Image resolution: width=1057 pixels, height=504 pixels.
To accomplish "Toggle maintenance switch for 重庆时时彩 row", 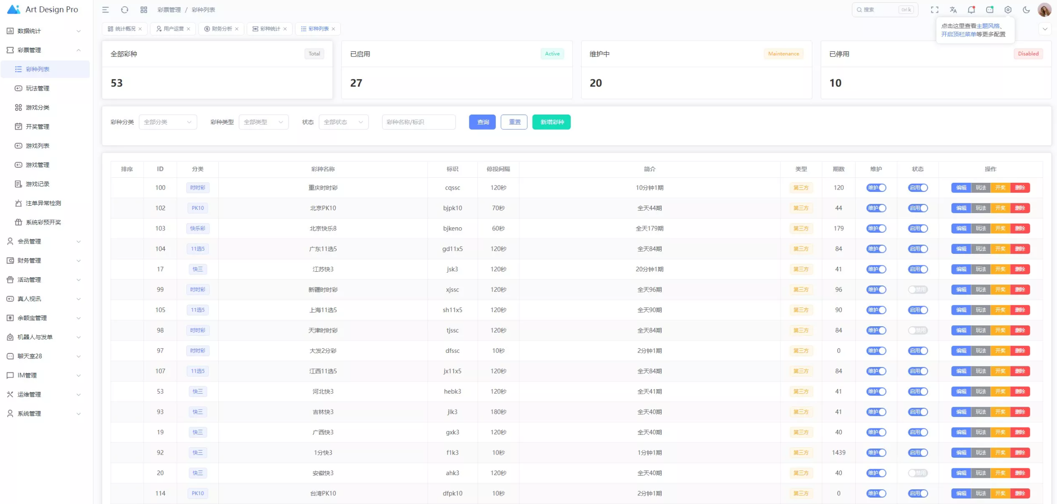I will 876,188.
